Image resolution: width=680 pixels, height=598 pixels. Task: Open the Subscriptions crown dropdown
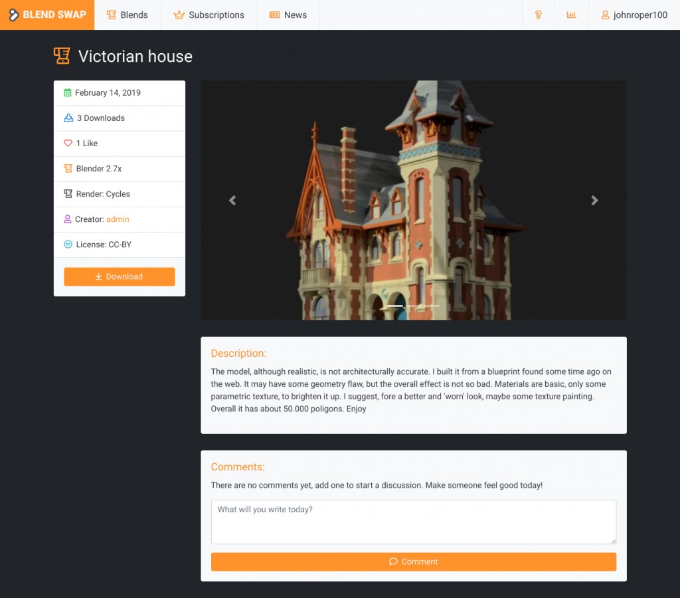click(209, 15)
